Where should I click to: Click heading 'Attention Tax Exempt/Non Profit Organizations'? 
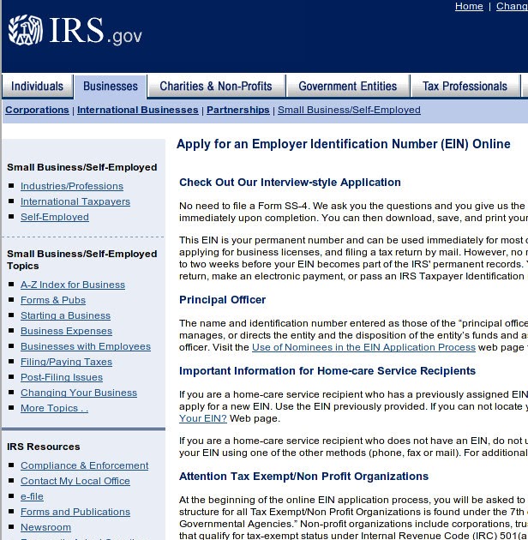(303, 477)
